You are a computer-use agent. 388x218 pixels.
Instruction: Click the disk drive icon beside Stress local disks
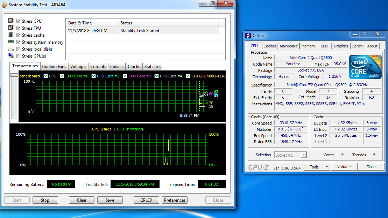tap(10, 49)
